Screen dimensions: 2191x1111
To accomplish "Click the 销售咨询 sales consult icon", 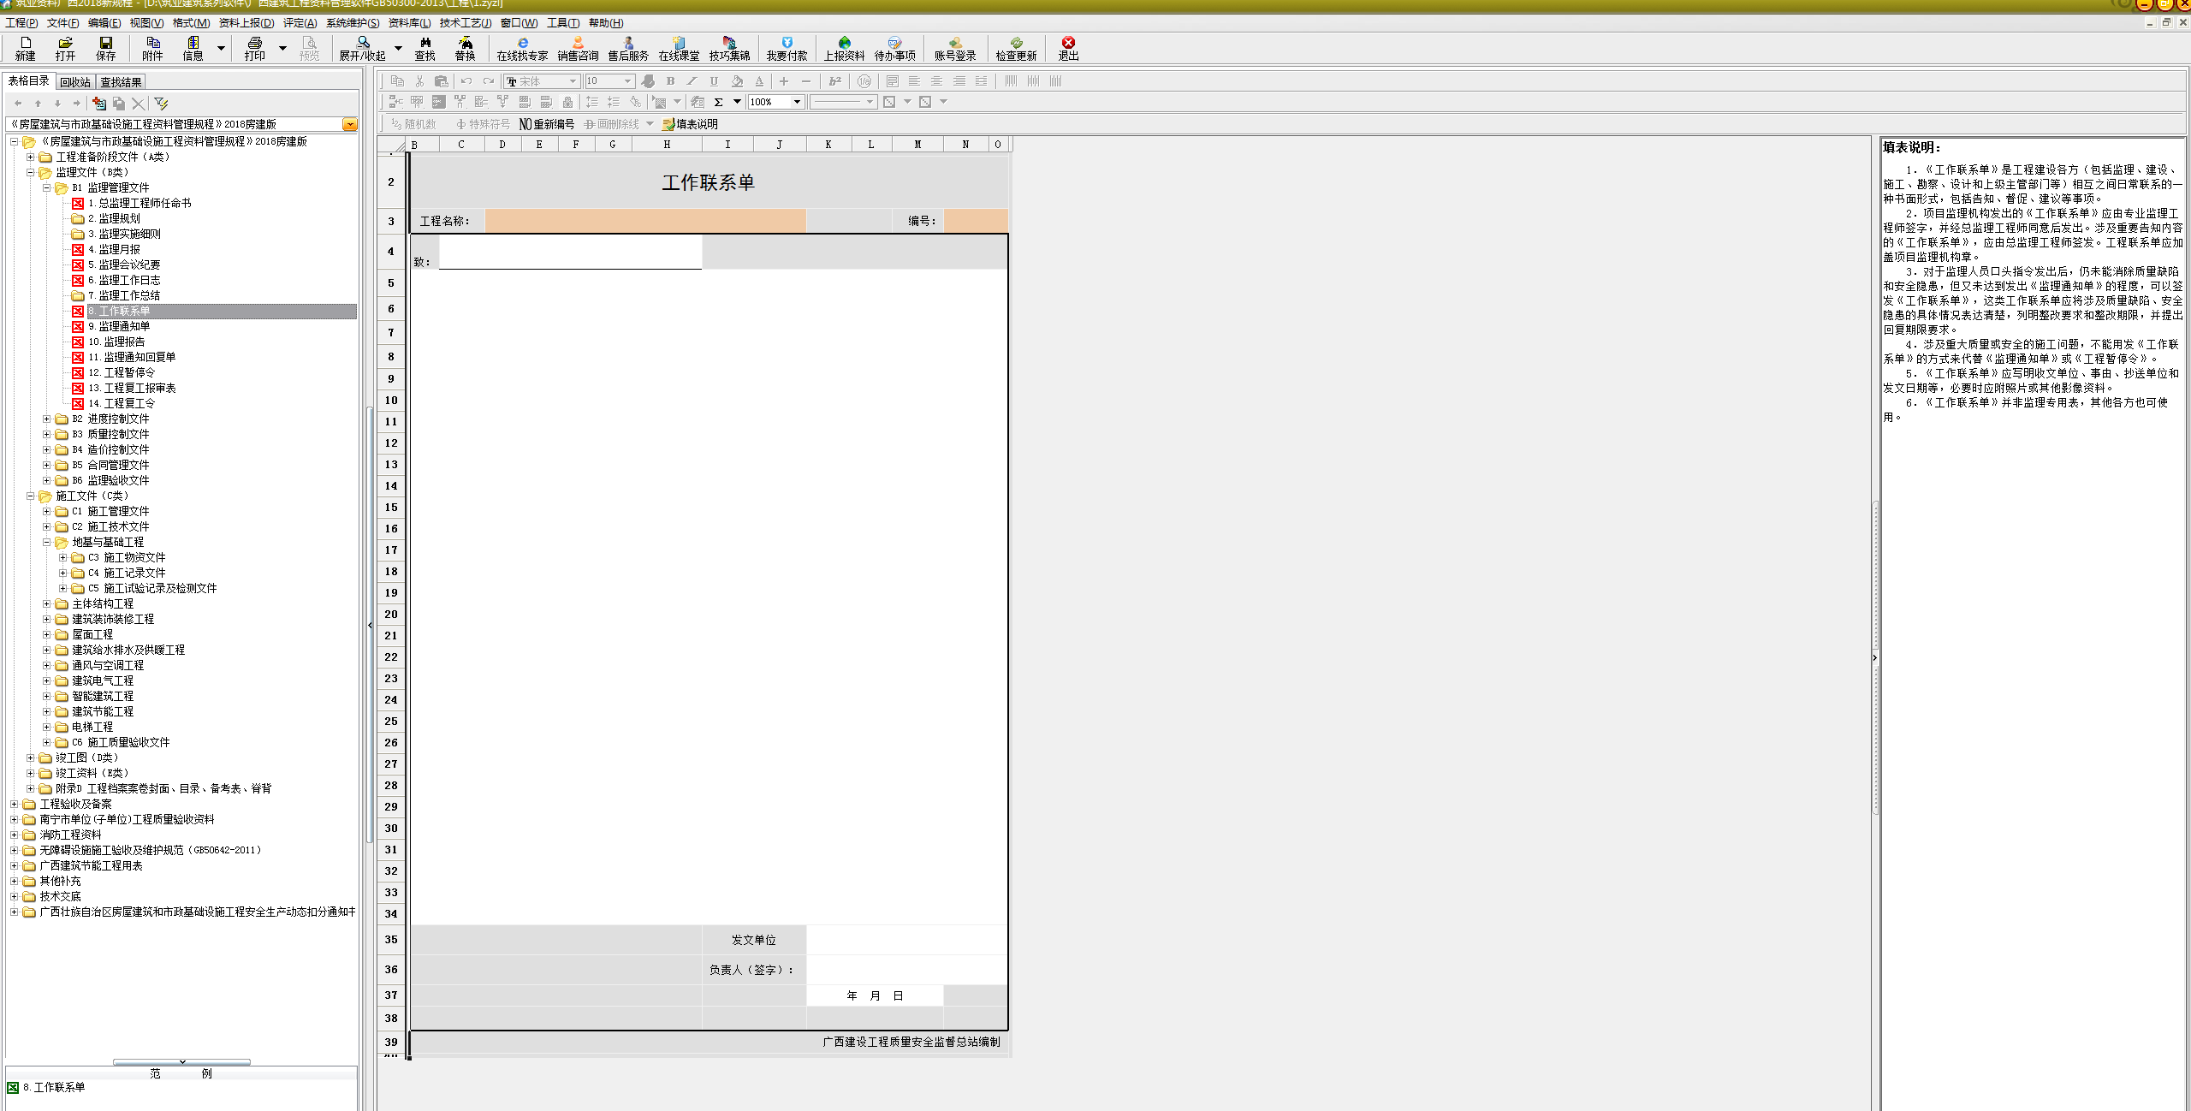I will (578, 48).
